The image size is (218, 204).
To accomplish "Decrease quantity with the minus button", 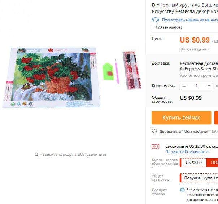I will tap(184, 86).
